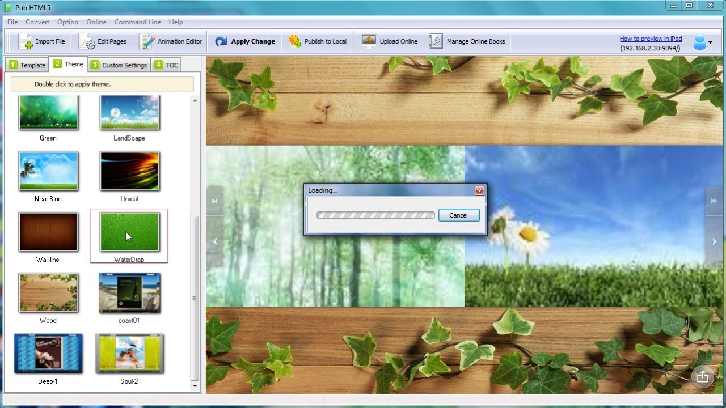Open the How to preview in iPad link
Viewport: 726px width, 408px height.
[x=651, y=39]
